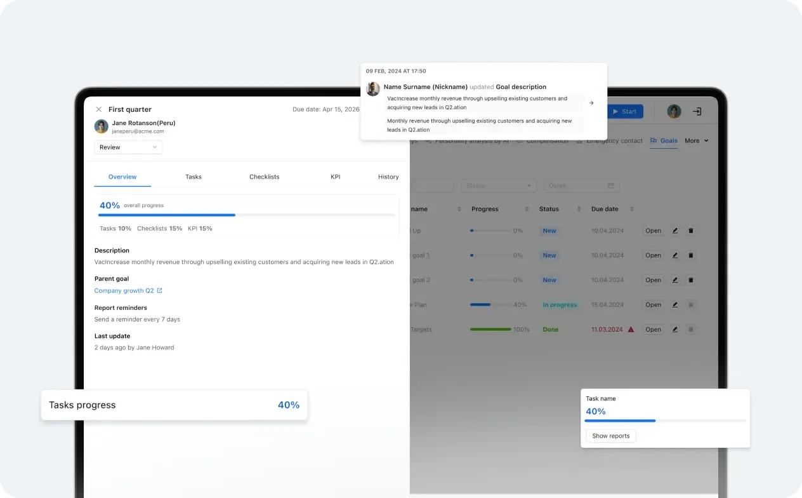802x498 pixels.
Task: Expand the More menu
Action: tap(696, 141)
